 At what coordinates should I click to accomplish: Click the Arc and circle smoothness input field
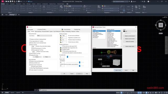click(x=65, y=36)
